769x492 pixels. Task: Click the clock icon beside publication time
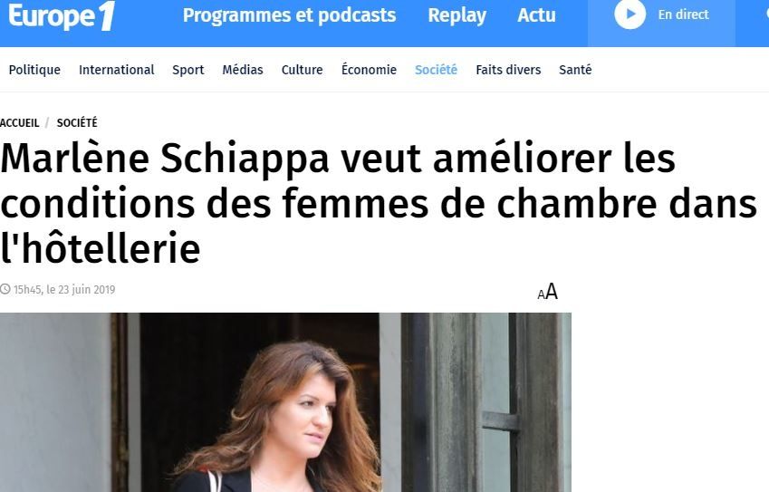click(5, 289)
